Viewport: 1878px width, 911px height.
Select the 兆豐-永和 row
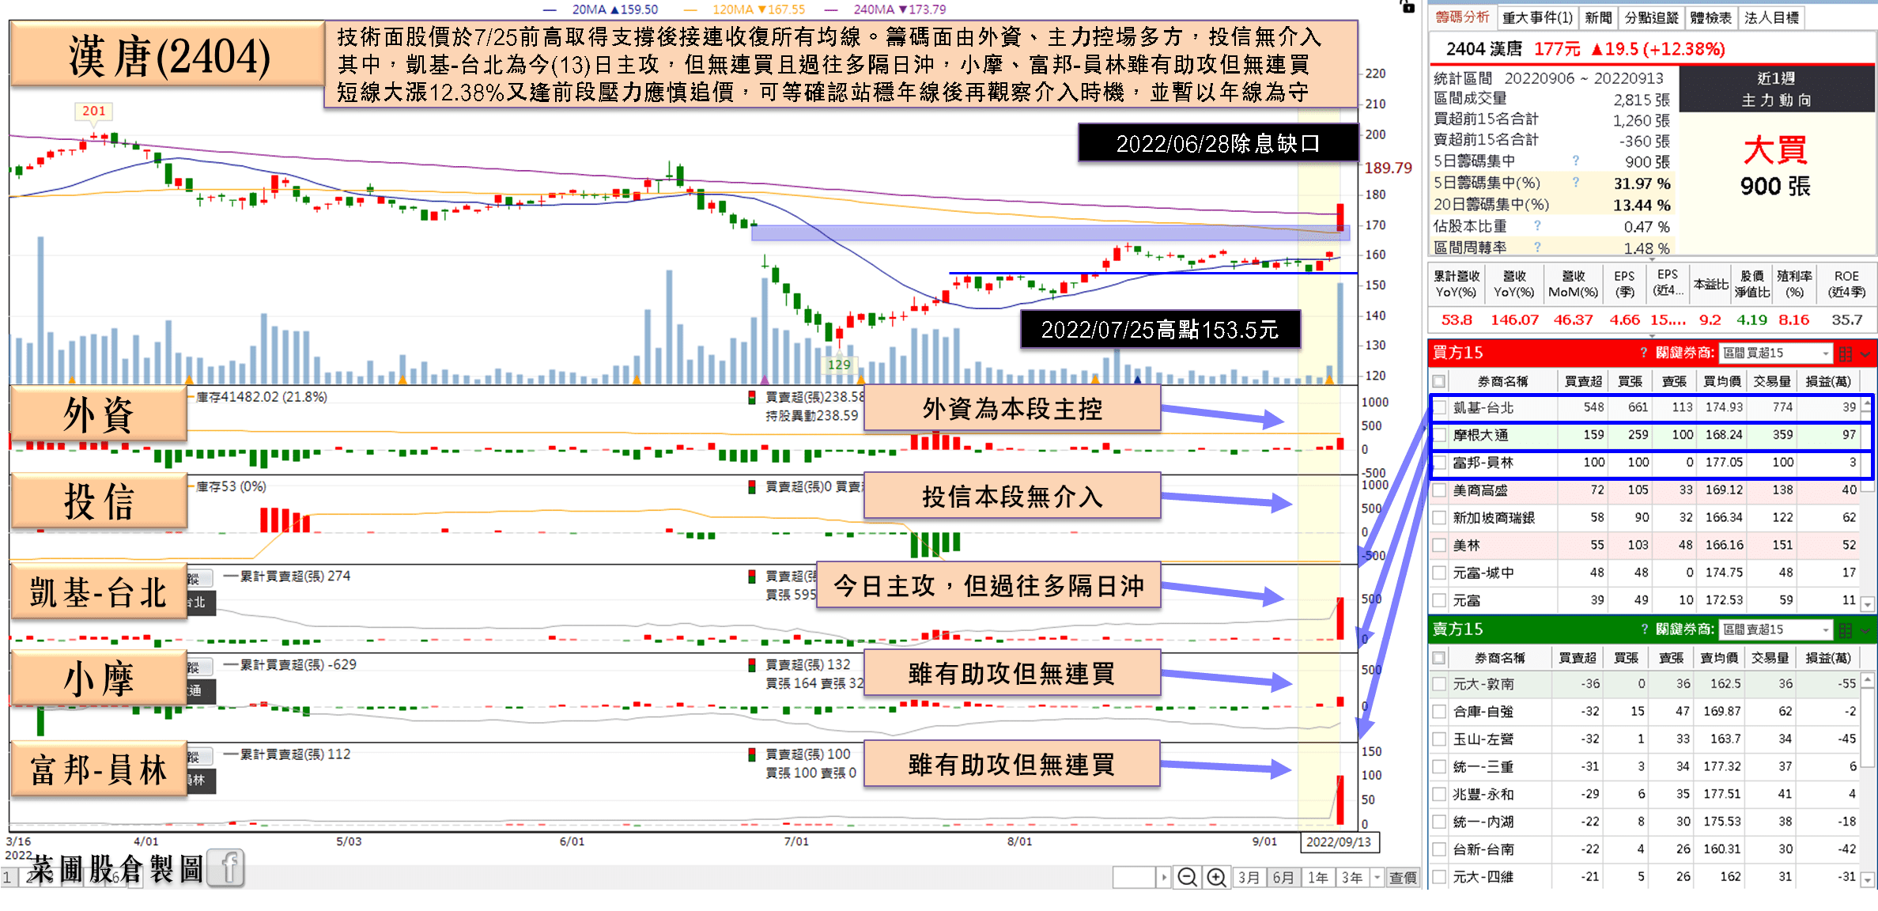click(1643, 794)
